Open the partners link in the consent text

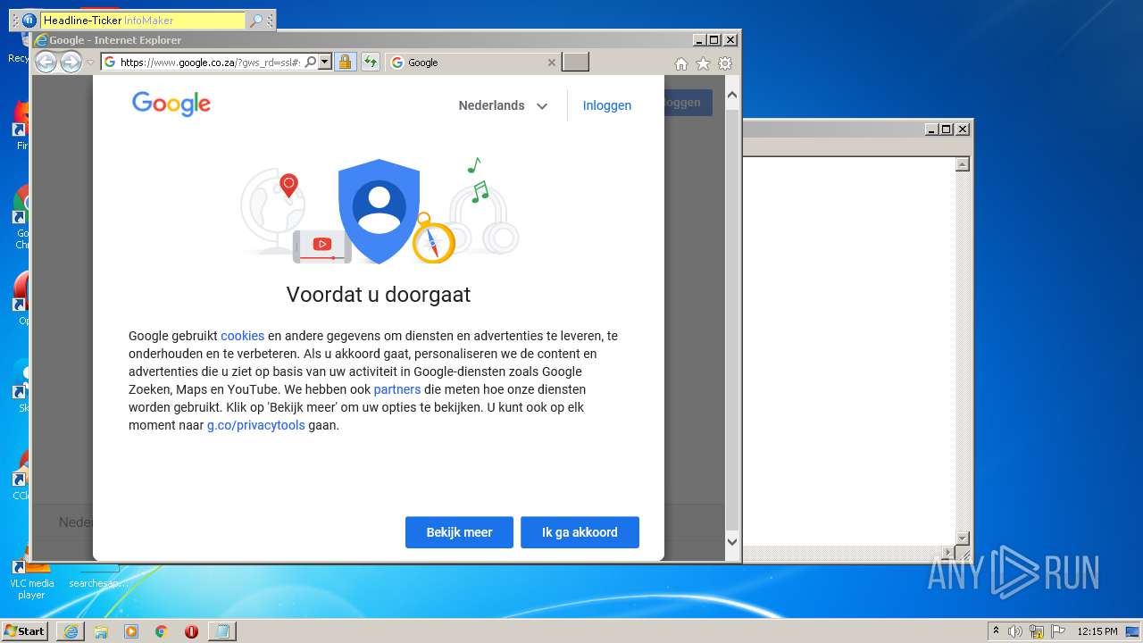[397, 389]
